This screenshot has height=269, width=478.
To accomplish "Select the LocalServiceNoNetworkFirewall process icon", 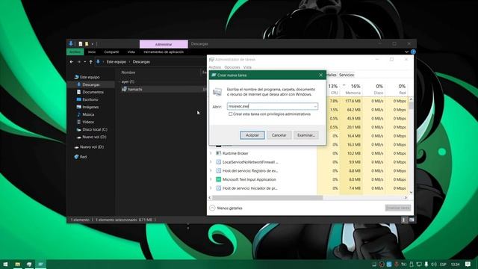I will click(x=218, y=162).
